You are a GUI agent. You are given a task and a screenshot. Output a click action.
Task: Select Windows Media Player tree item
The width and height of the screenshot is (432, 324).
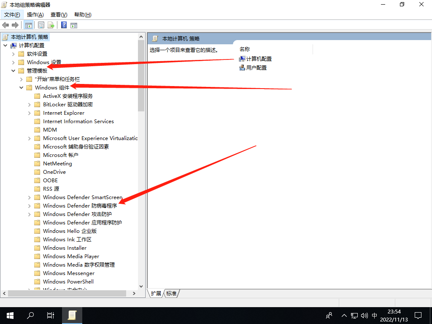tap(71, 256)
